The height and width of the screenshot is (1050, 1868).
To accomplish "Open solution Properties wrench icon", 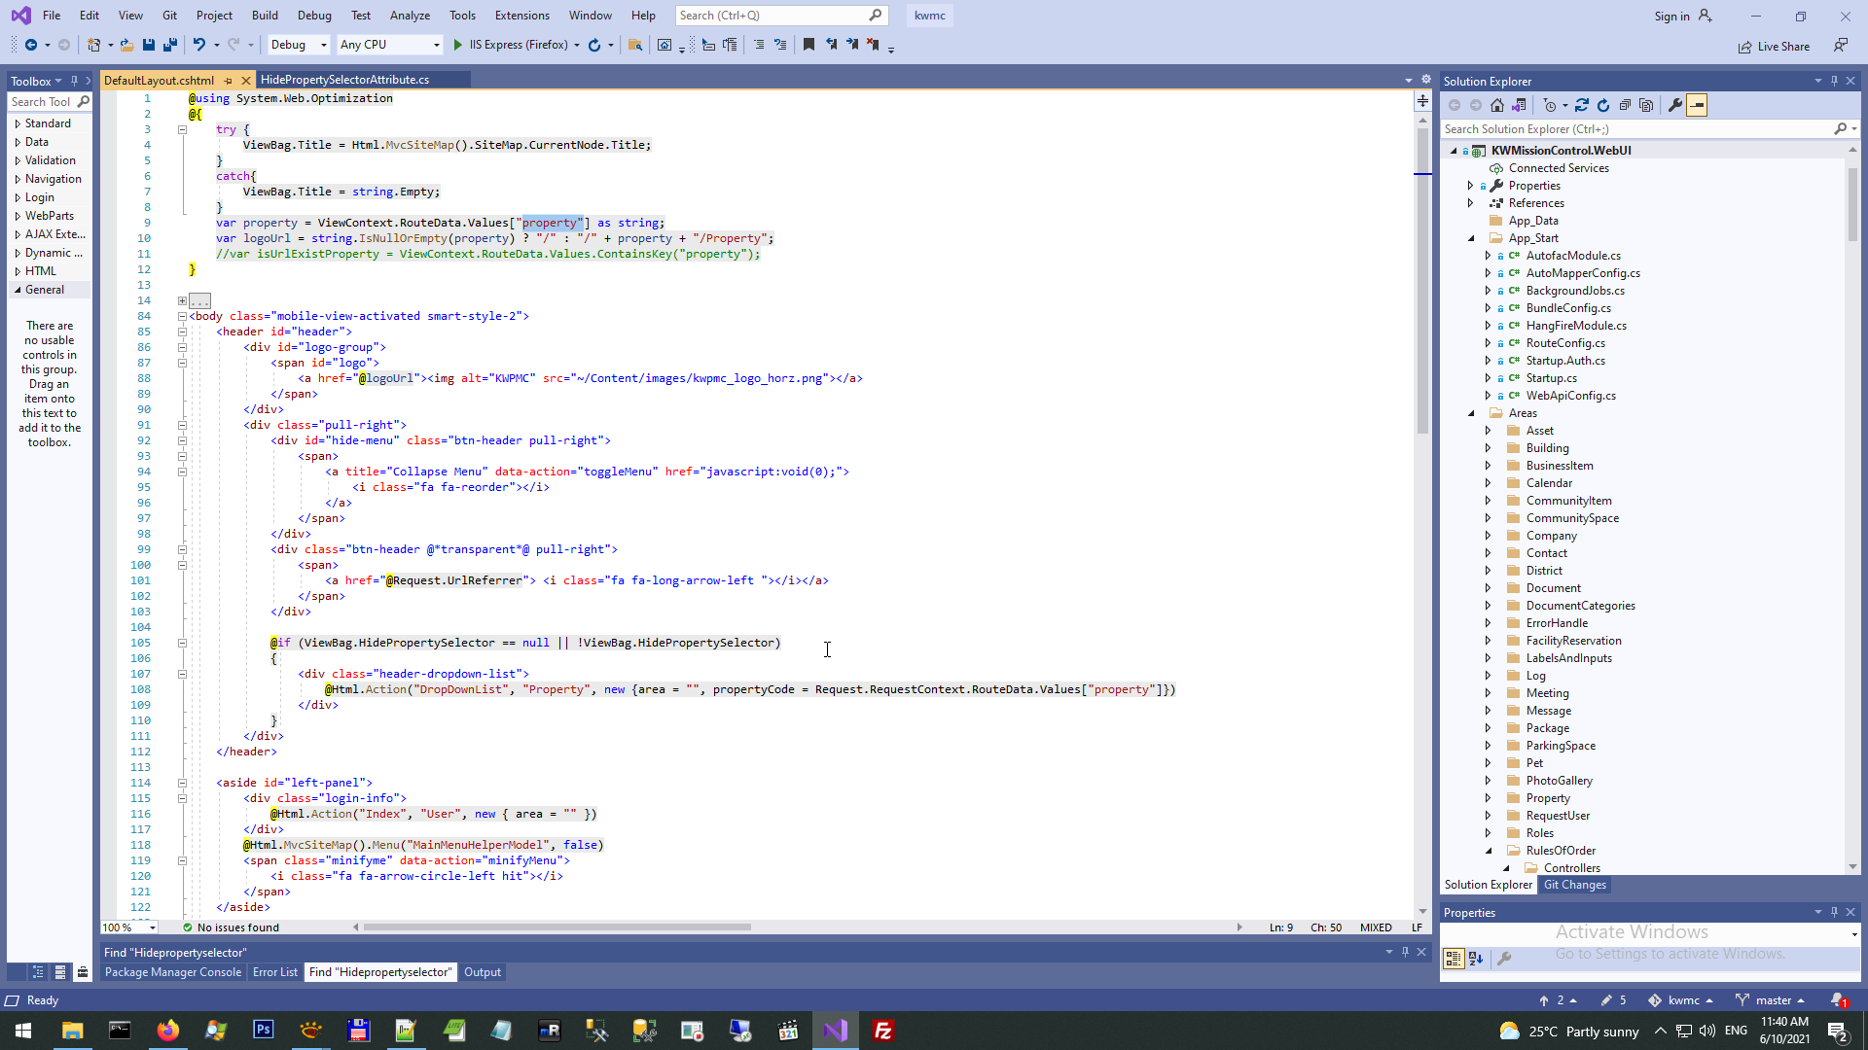I will tap(1674, 105).
